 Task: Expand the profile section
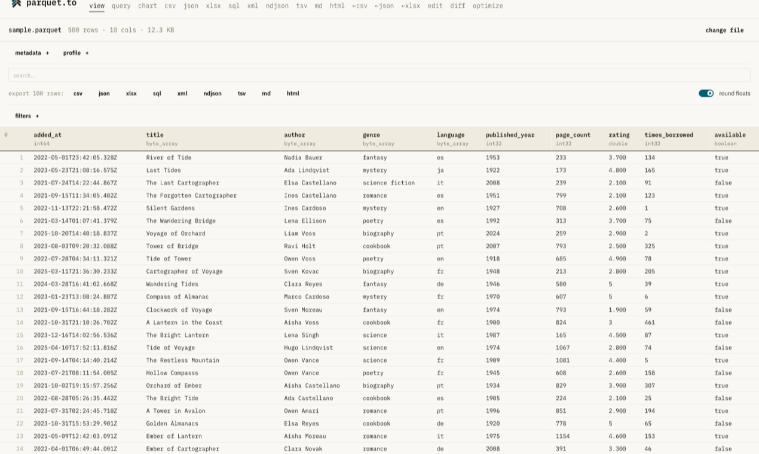point(76,53)
